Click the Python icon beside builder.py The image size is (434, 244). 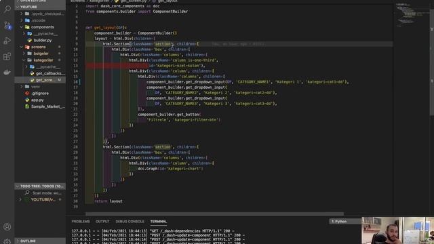[x=30, y=41]
